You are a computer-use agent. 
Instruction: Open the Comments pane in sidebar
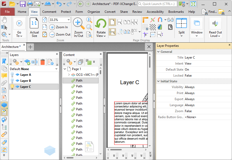[4, 76]
